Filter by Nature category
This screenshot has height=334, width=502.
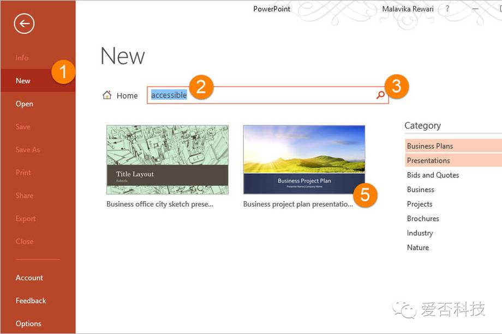(x=418, y=247)
